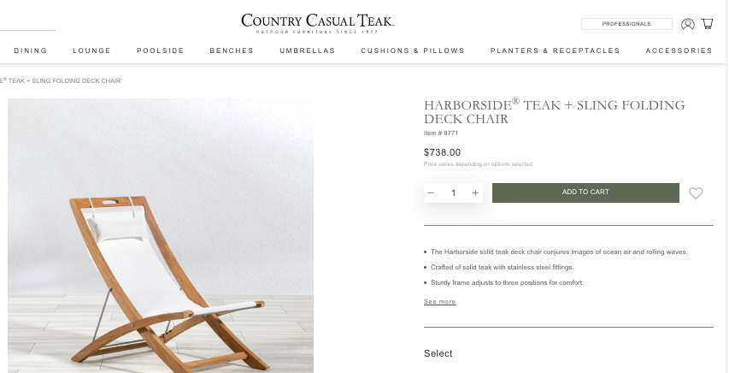
Task: Open the Dining menu
Action: 31,50
